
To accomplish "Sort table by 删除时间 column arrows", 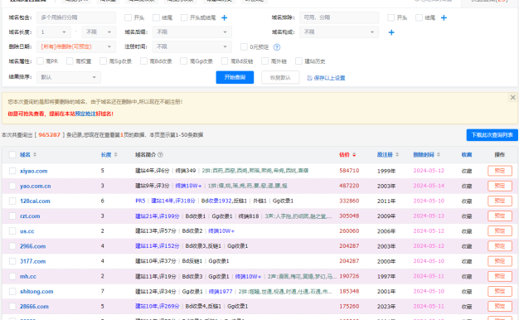I will click(x=439, y=154).
